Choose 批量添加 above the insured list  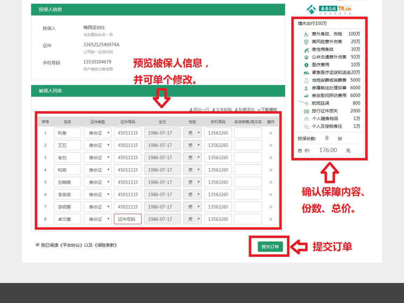click(245, 110)
